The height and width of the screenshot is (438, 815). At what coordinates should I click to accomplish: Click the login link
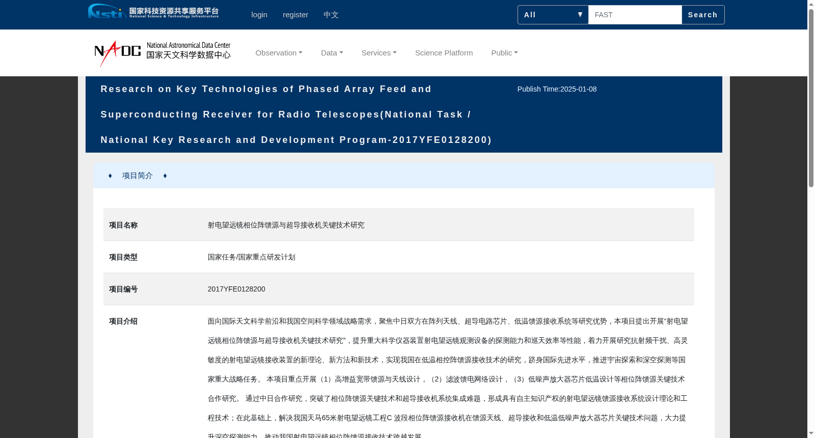point(259,15)
